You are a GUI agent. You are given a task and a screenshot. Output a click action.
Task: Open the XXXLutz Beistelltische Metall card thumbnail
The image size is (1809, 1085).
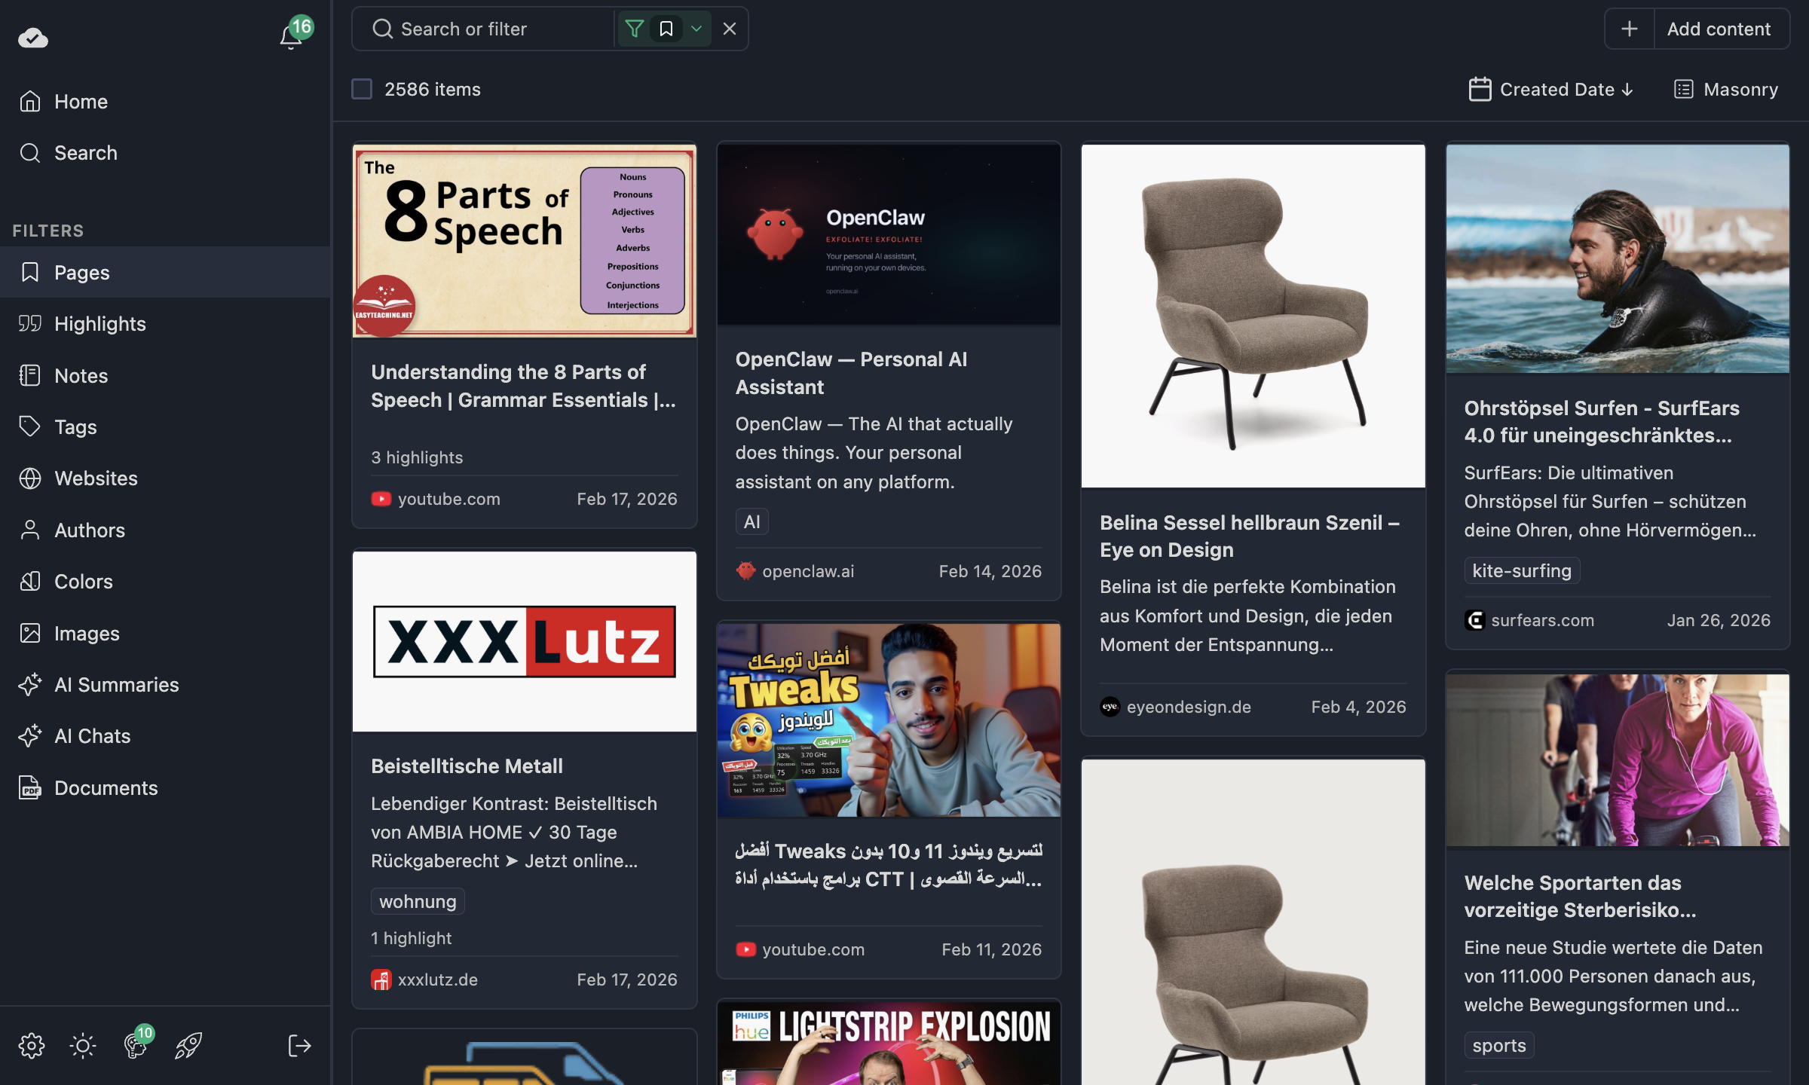coord(524,640)
